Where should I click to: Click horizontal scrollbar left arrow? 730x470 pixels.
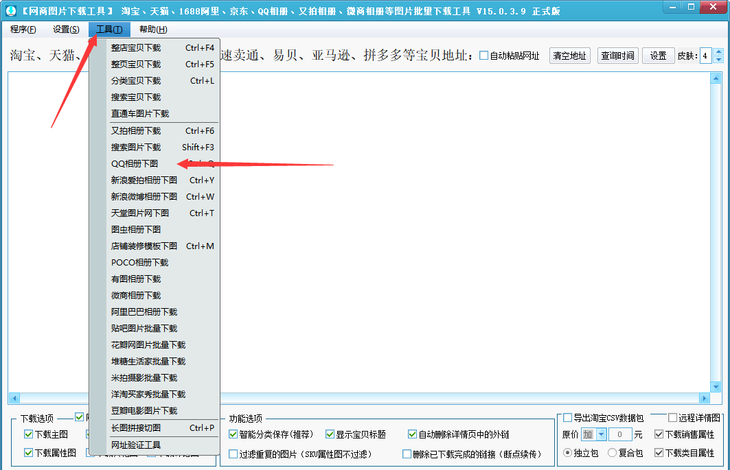(14, 399)
